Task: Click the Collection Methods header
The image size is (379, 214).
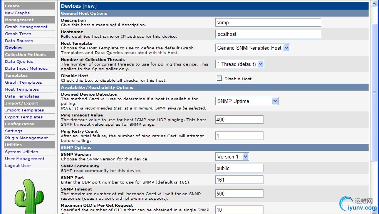Action: (x=30, y=54)
